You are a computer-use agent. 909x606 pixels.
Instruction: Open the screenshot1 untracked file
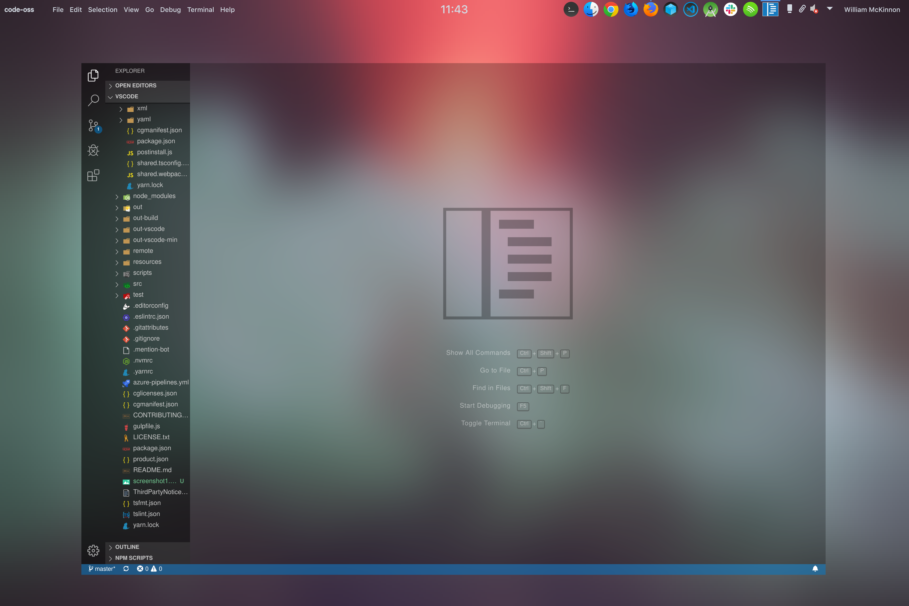click(x=154, y=481)
